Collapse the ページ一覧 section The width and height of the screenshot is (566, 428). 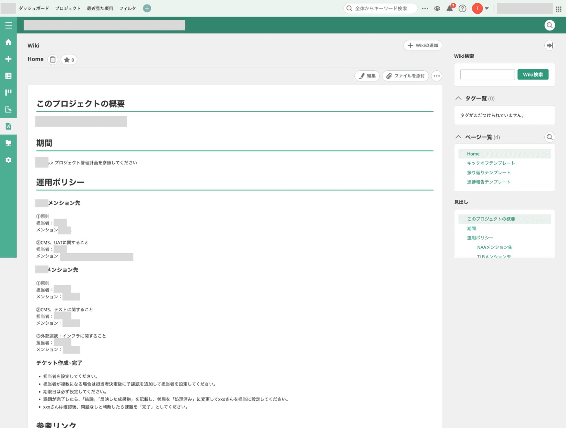coord(458,137)
